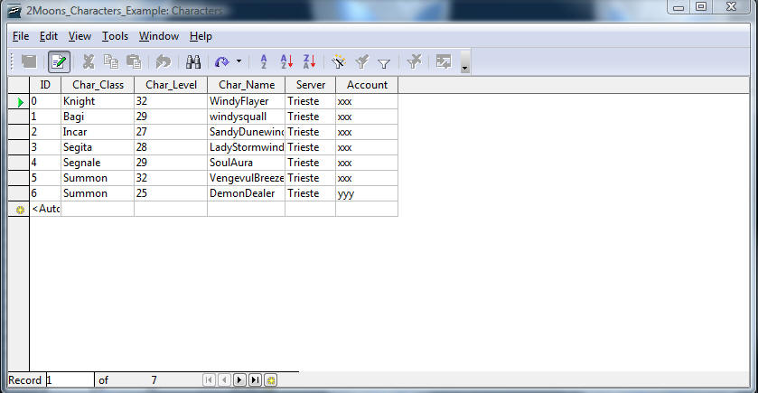The width and height of the screenshot is (758, 393).
Task: Open the Standard Filter funnel icon
Action: 384,61
